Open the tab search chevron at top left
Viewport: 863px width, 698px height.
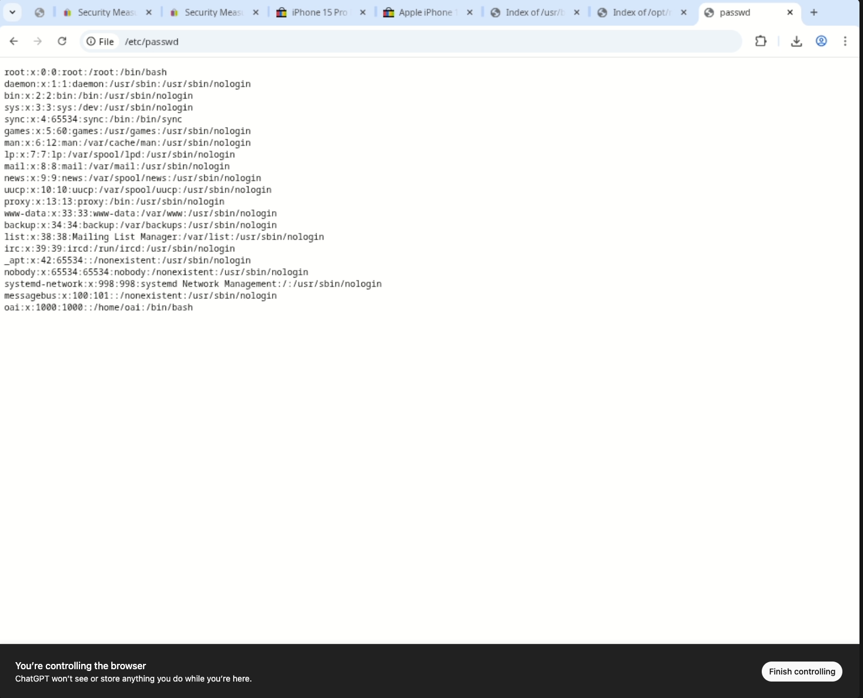click(x=12, y=12)
